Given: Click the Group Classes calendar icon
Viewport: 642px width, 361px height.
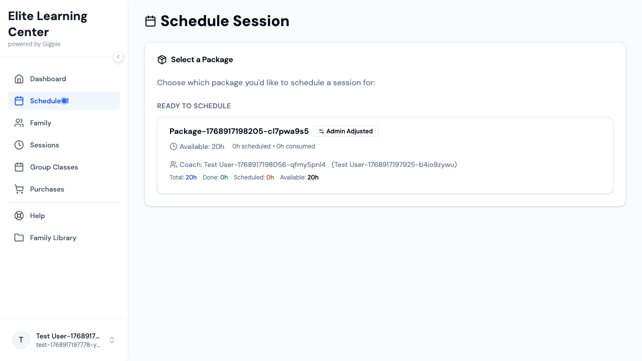Looking at the screenshot, I should point(19,167).
